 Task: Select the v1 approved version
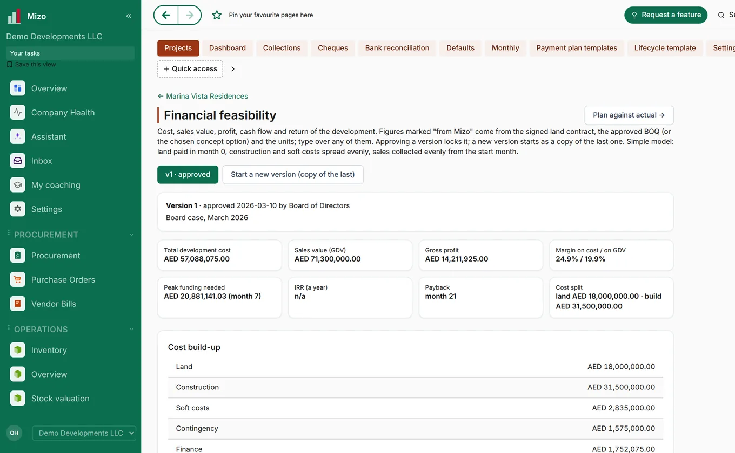(188, 175)
